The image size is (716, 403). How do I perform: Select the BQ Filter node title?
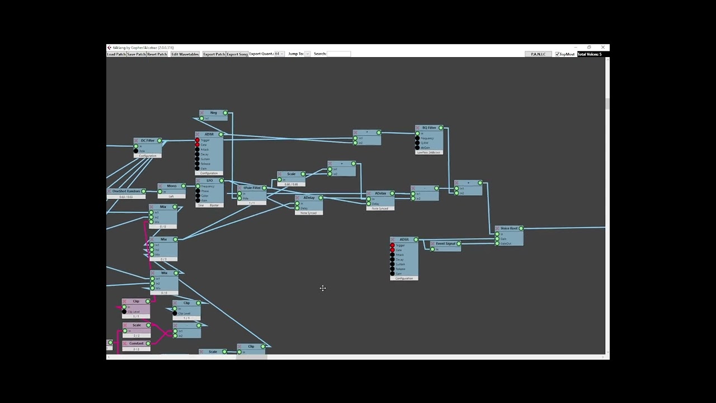pyautogui.click(x=429, y=128)
